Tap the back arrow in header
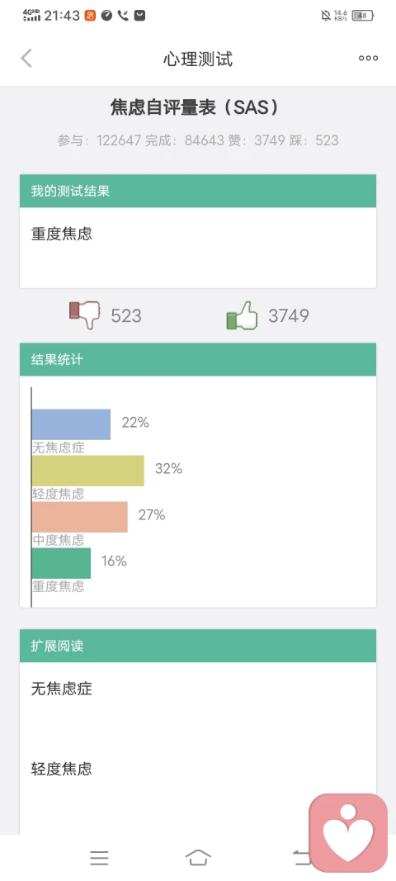 click(x=26, y=58)
